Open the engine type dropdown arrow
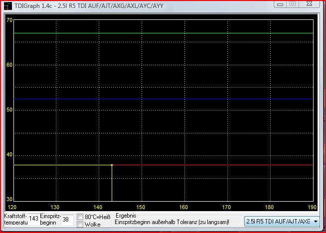326x233 pixels. (316, 222)
